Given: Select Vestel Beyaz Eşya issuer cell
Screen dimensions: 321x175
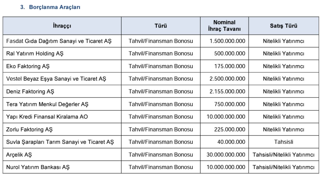Looking at the screenshot, I should (56, 79).
